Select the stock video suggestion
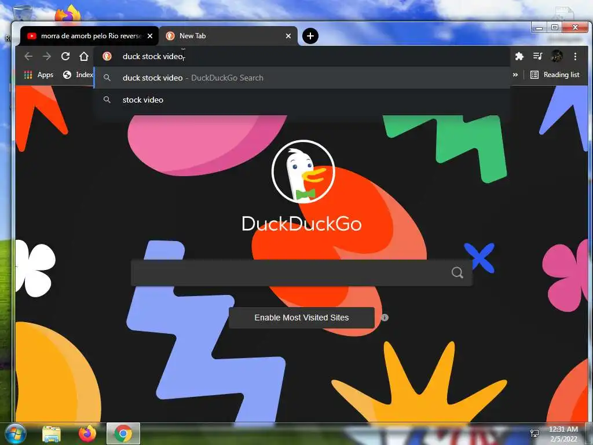Screen dimensions: 593x445 (302, 100)
